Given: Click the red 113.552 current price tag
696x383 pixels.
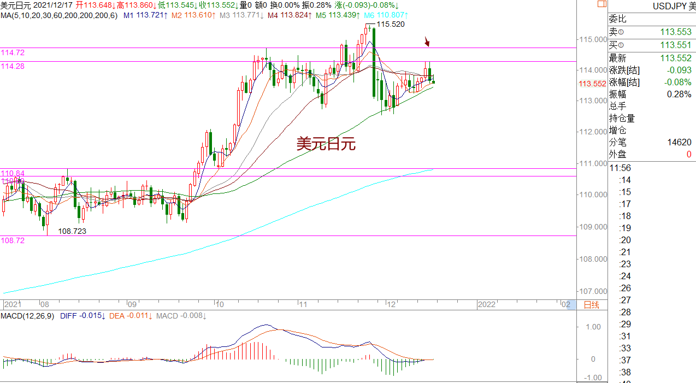Looking at the screenshot, I should point(593,84).
